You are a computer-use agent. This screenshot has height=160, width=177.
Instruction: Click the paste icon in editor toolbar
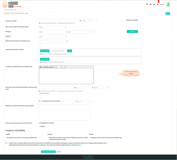pos(52,67)
